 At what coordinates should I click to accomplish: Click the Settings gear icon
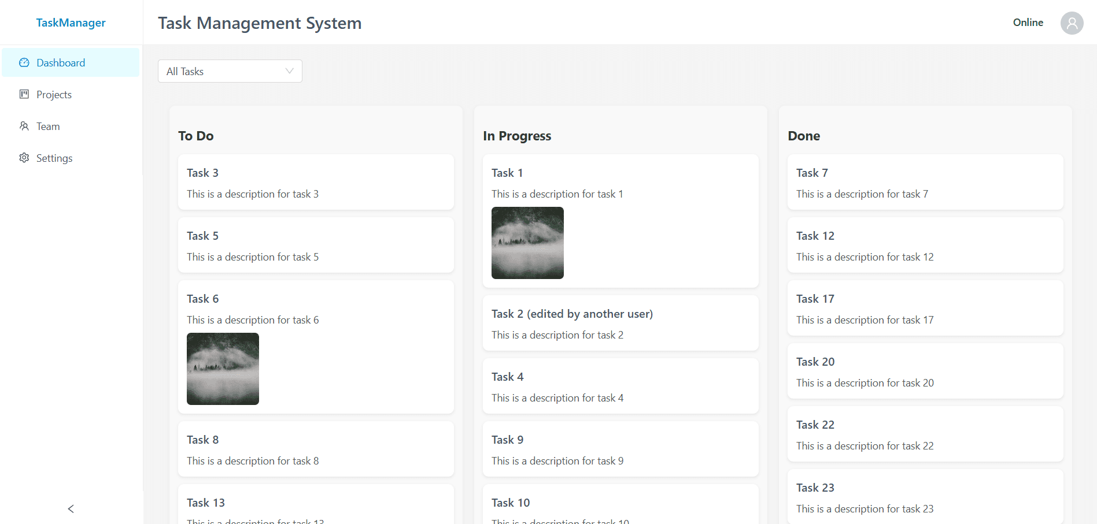point(24,158)
